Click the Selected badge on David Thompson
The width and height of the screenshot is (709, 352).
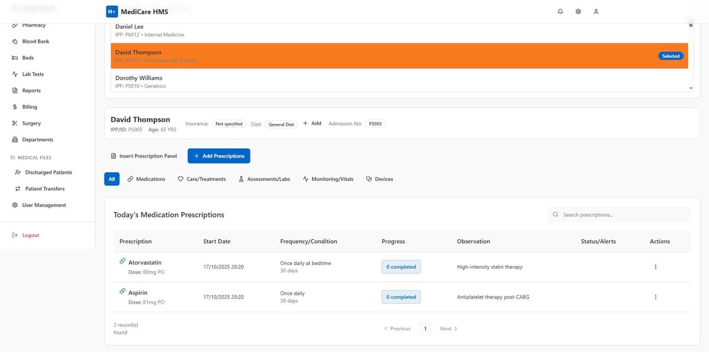click(671, 56)
